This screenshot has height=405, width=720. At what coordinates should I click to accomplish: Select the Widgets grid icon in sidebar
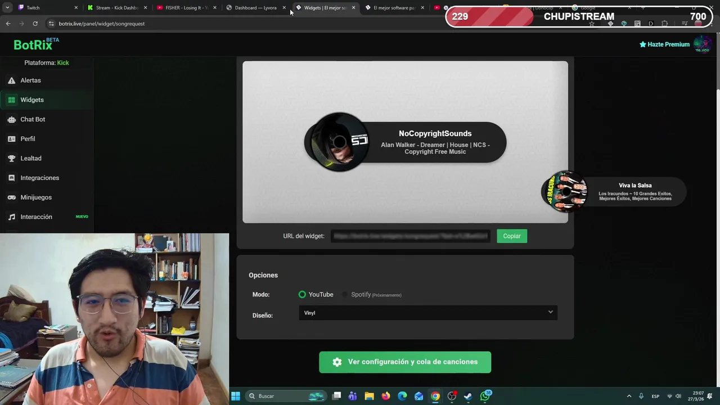tap(11, 100)
